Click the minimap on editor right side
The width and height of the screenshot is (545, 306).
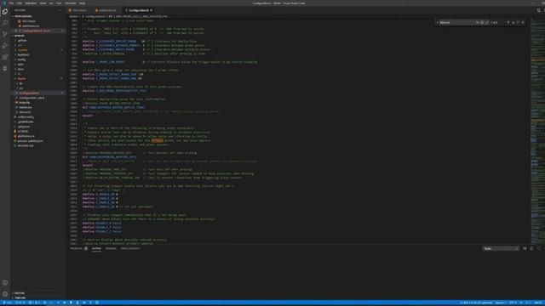pos(537,130)
